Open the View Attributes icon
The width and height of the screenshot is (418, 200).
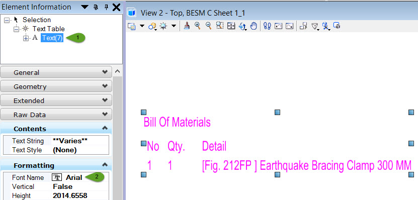pos(132,26)
